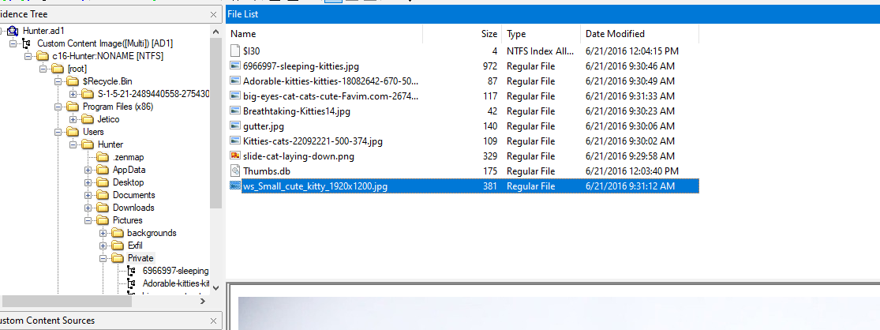
Task: Select 6966997-sleeping entry under Private in tree
Action: [176, 271]
